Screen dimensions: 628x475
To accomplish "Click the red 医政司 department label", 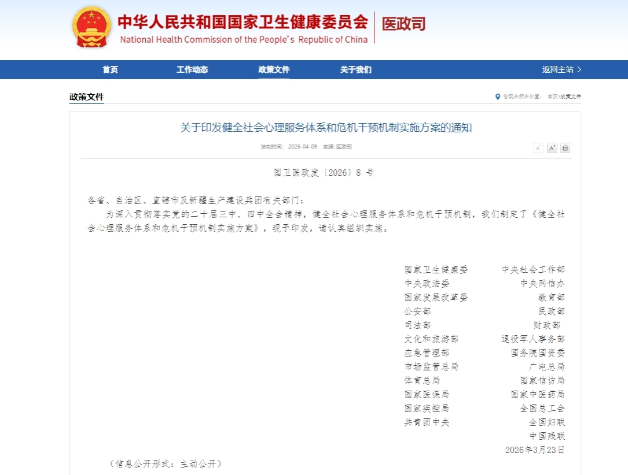I will 403,24.
